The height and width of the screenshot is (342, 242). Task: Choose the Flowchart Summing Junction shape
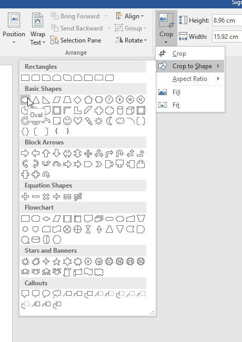[x=67, y=229]
